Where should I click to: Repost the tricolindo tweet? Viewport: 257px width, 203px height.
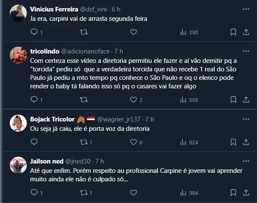[x=84, y=100]
